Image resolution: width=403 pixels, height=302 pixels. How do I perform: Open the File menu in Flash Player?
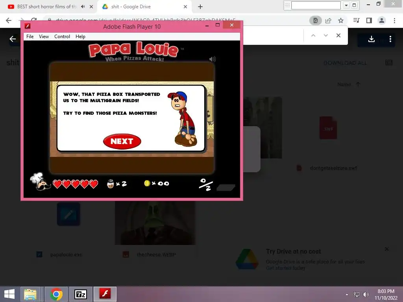tap(30, 37)
